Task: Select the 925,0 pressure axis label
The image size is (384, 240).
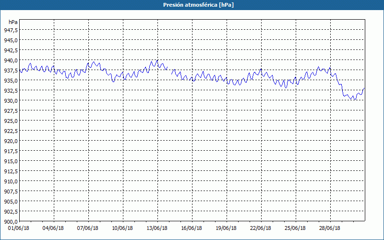Action: tap(11, 121)
